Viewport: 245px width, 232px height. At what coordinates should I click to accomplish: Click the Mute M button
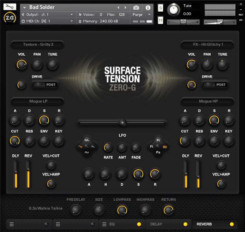pos(160,20)
